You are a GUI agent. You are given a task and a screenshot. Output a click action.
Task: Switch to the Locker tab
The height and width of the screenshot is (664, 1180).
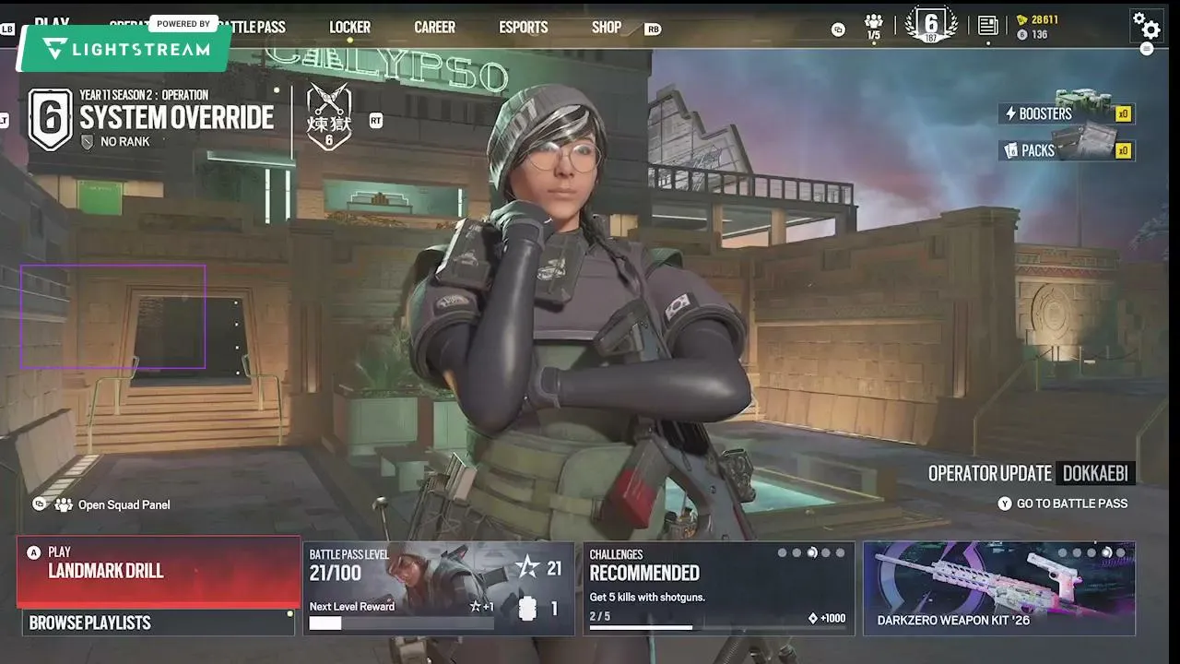pos(350,28)
